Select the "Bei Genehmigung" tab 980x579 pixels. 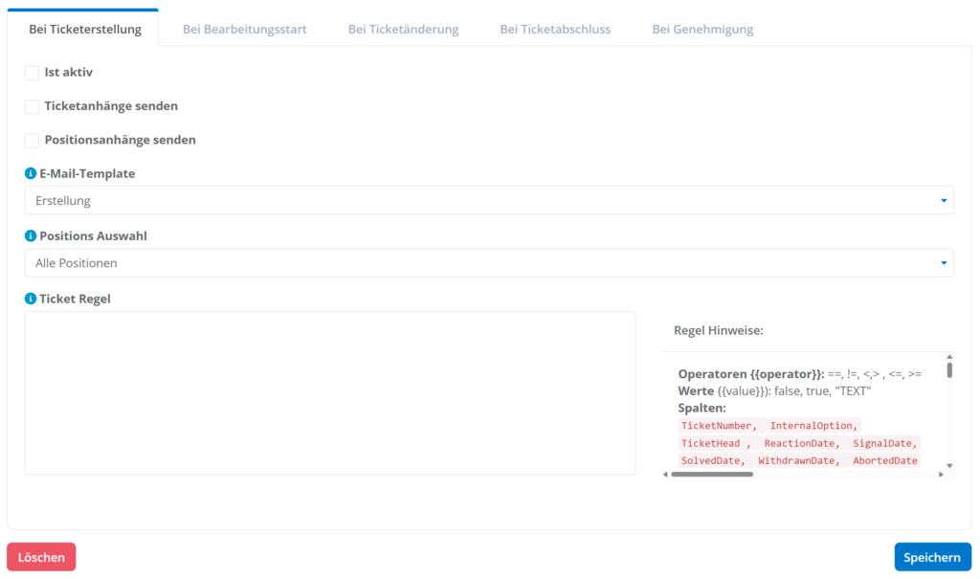click(x=702, y=30)
